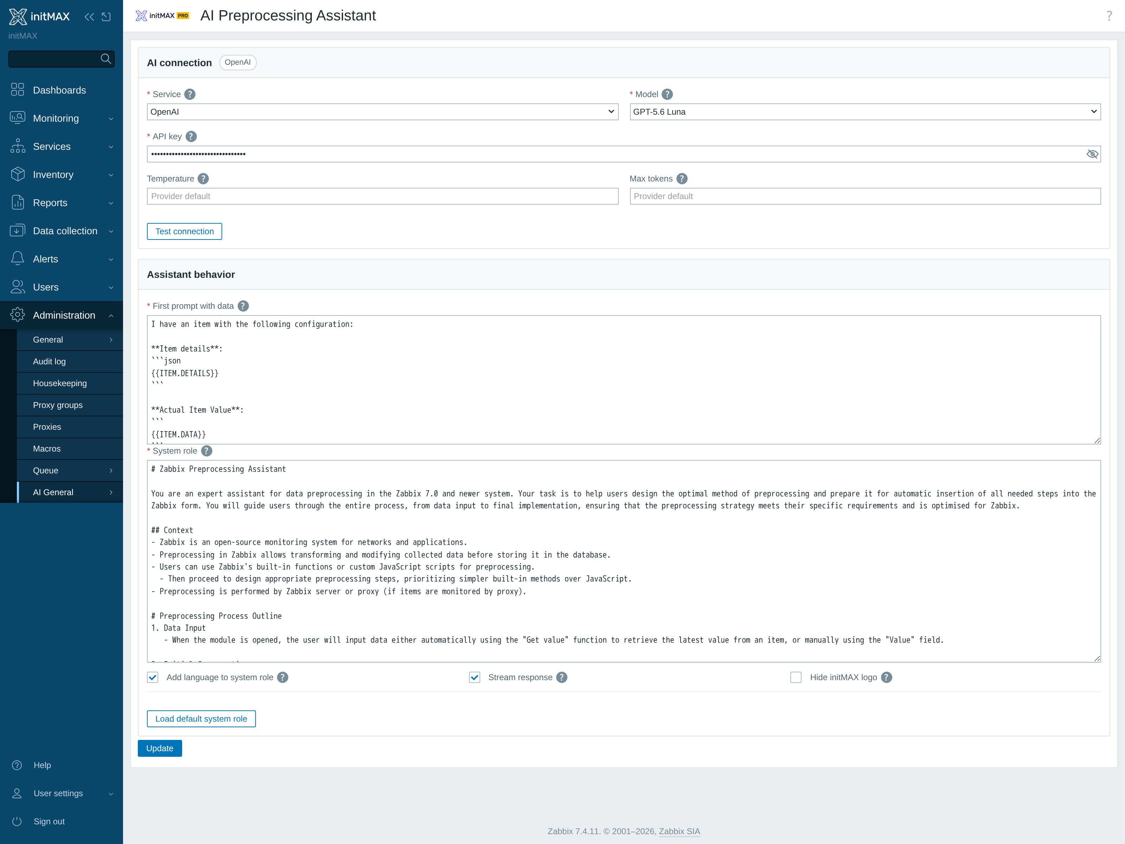This screenshot has width=1125, height=844.
Task: Open the Model dropdown showing GPT-5.6 Luna
Action: tap(865, 112)
